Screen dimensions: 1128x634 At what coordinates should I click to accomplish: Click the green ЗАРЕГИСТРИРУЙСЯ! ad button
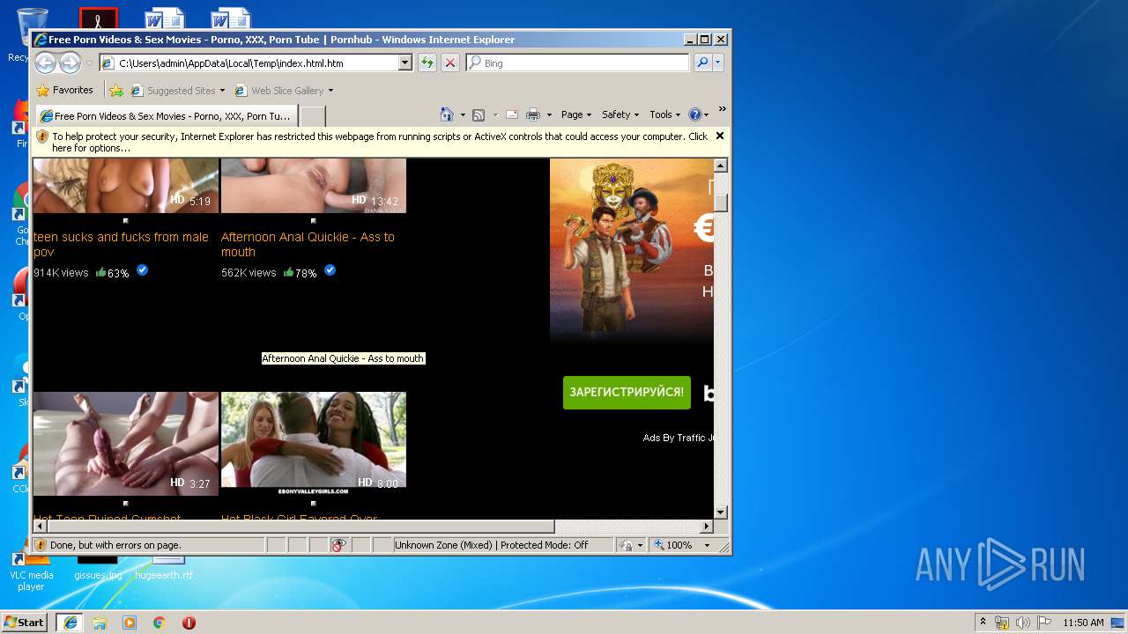627,392
